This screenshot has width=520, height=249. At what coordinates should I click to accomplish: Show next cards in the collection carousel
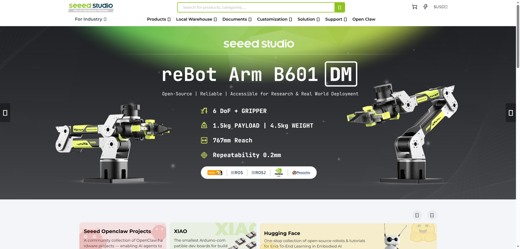click(432, 215)
